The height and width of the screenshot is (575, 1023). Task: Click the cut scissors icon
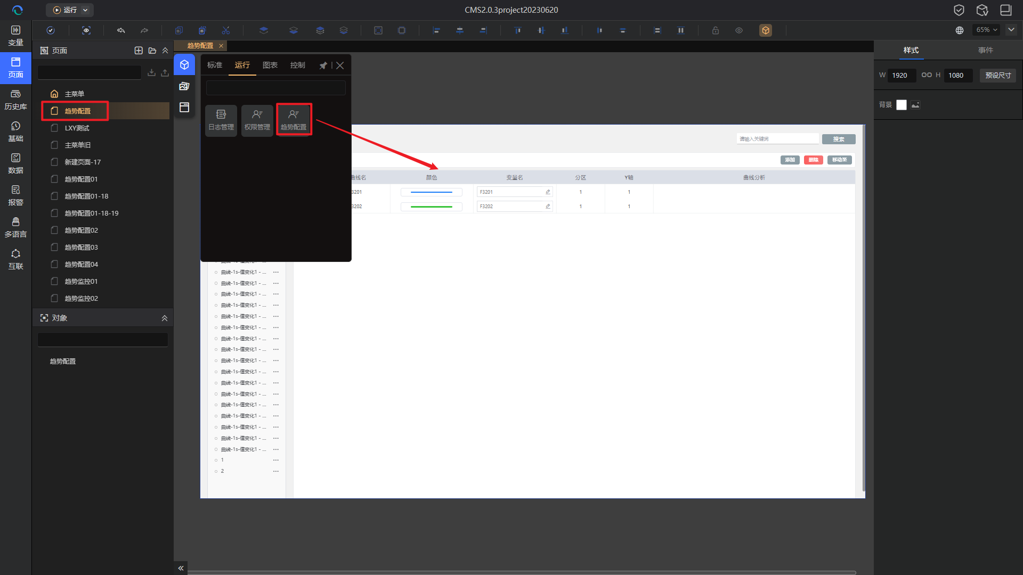click(226, 30)
